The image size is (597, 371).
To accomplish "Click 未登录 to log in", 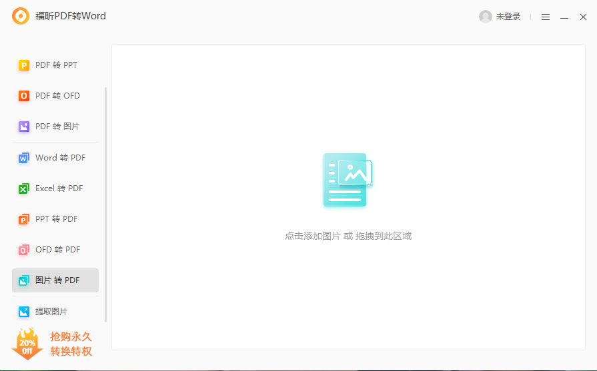I will [508, 17].
